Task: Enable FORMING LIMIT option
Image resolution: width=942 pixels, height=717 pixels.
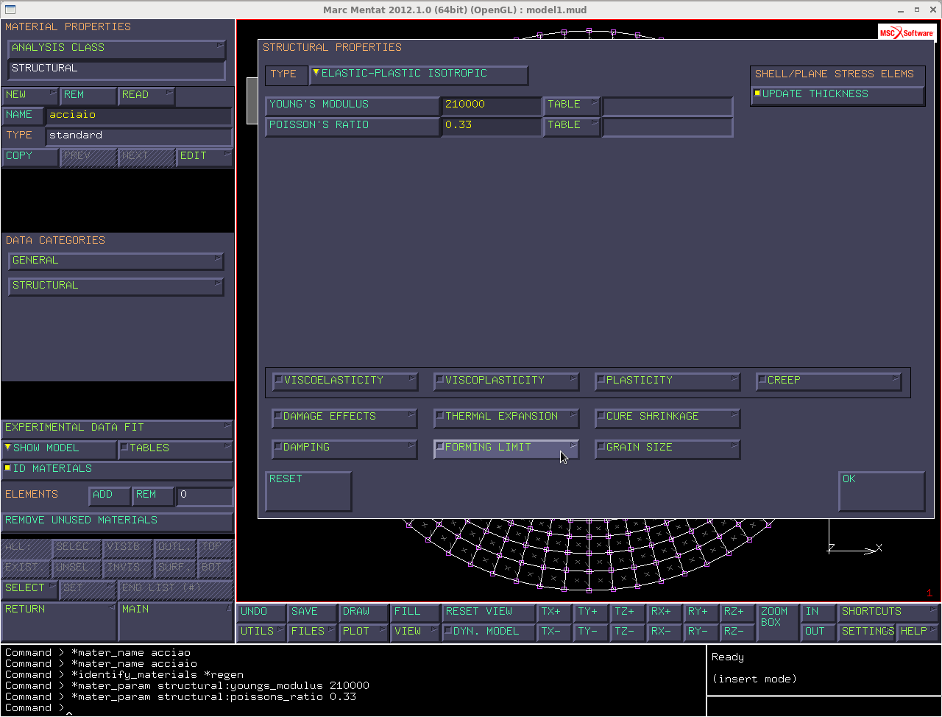Action: (506, 449)
